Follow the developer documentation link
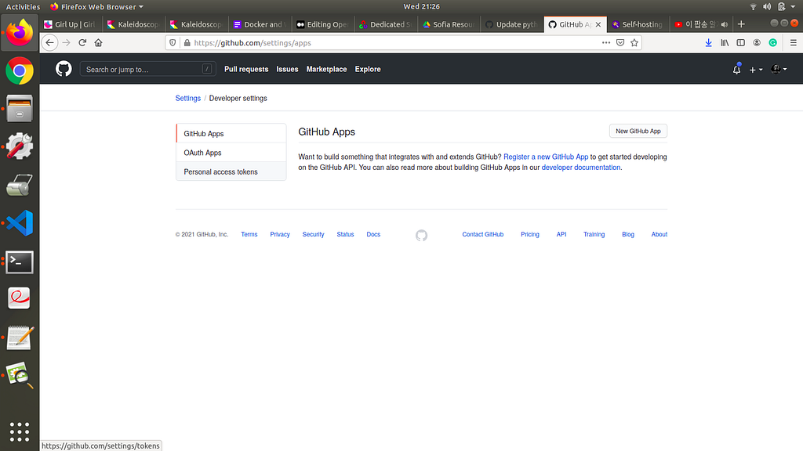This screenshot has height=451, width=803. click(581, 168)
